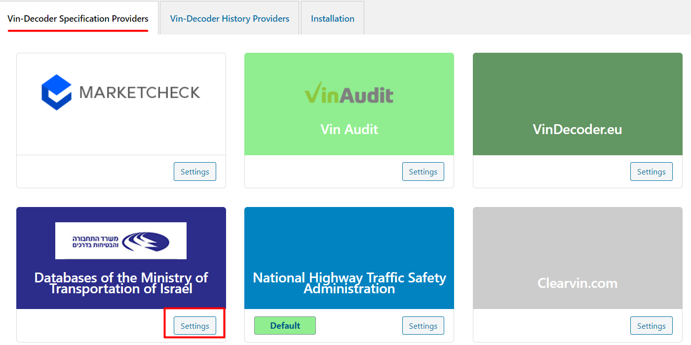Switch to Vin-Decoder History Providers tab
This screenshot has width=691, height=345.
pyautogui.click(x=230, y=19)
